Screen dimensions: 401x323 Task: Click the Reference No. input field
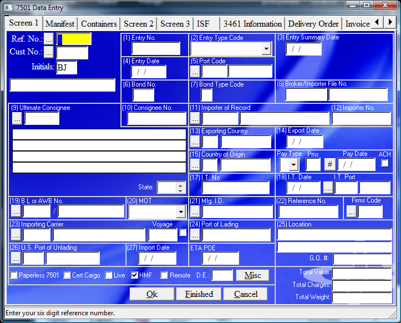pos(308,211)
